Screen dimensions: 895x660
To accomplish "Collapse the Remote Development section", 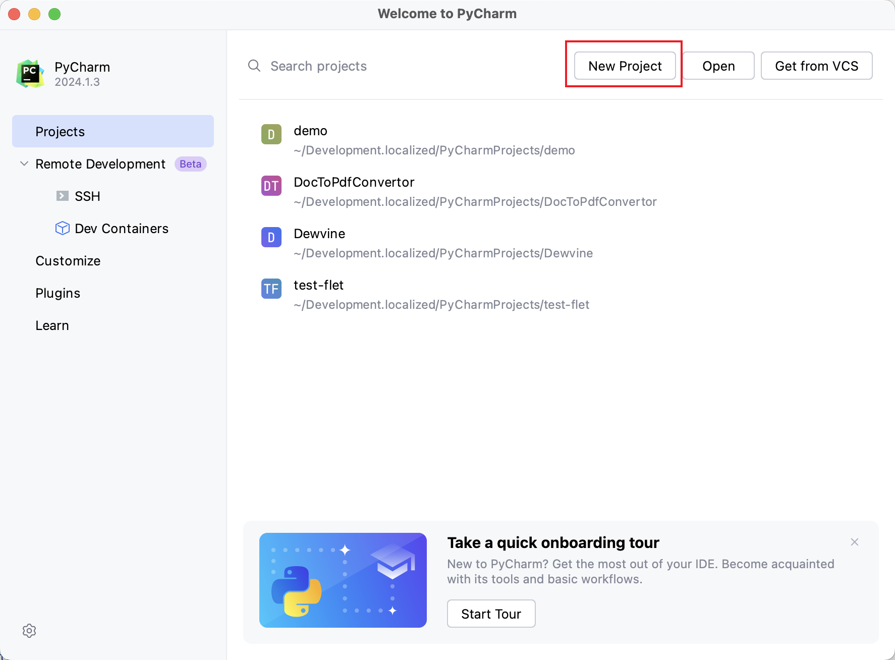I will pyautogui.click(x=24, y=163).
